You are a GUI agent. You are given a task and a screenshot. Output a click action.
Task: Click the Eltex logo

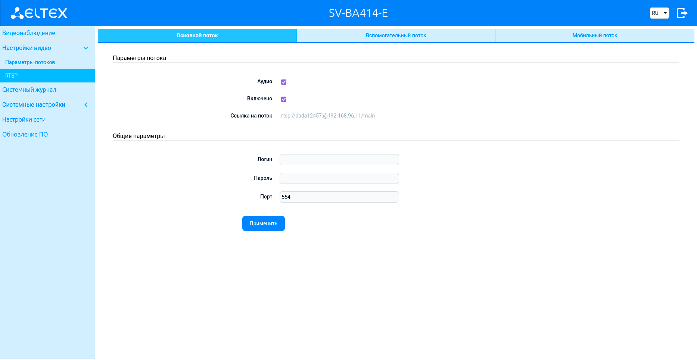tap(39, 13)
